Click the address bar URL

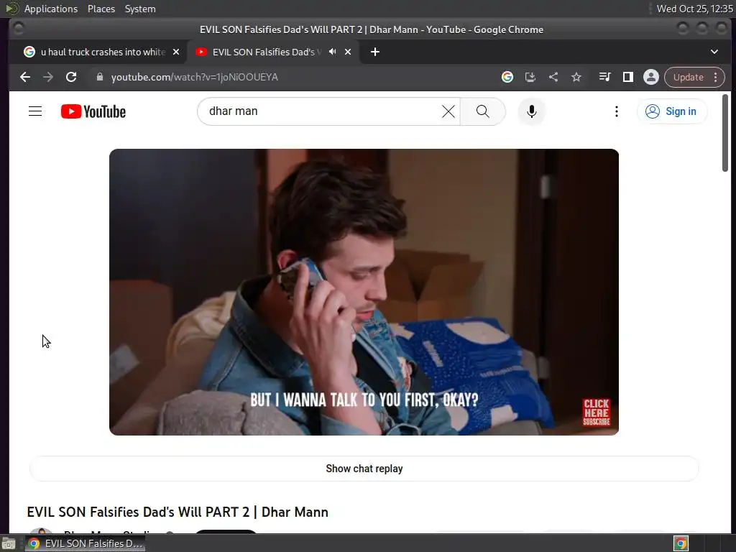[x=194, y=77]
